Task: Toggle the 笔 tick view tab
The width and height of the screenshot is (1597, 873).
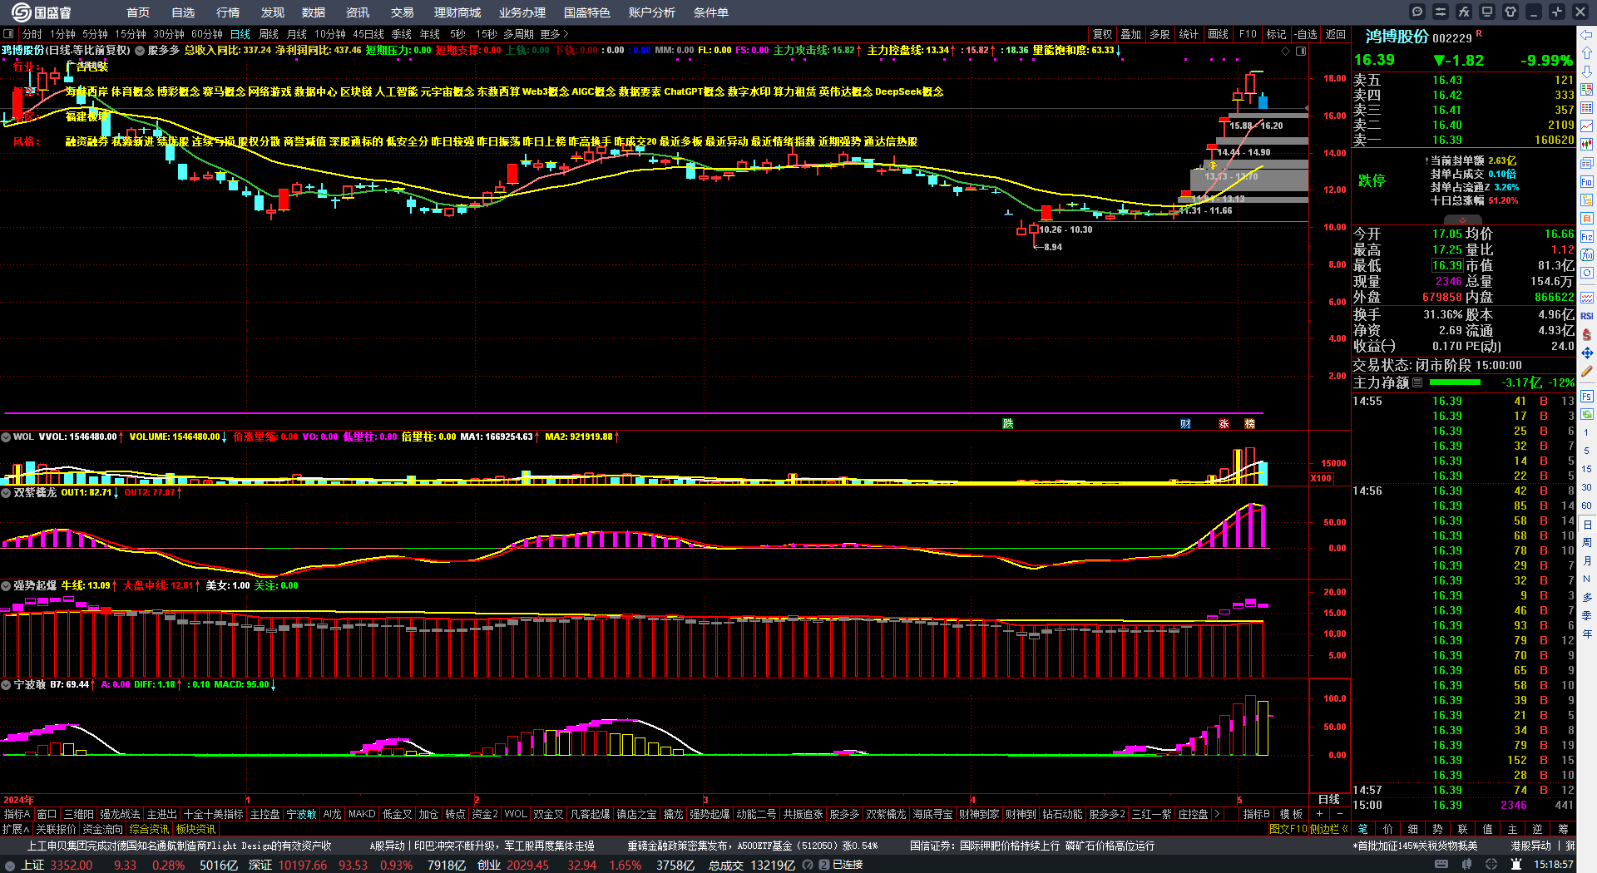Action: point(1363,829)
